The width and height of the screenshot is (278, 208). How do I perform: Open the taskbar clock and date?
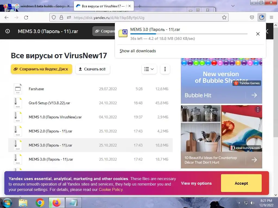pos(266,203)
